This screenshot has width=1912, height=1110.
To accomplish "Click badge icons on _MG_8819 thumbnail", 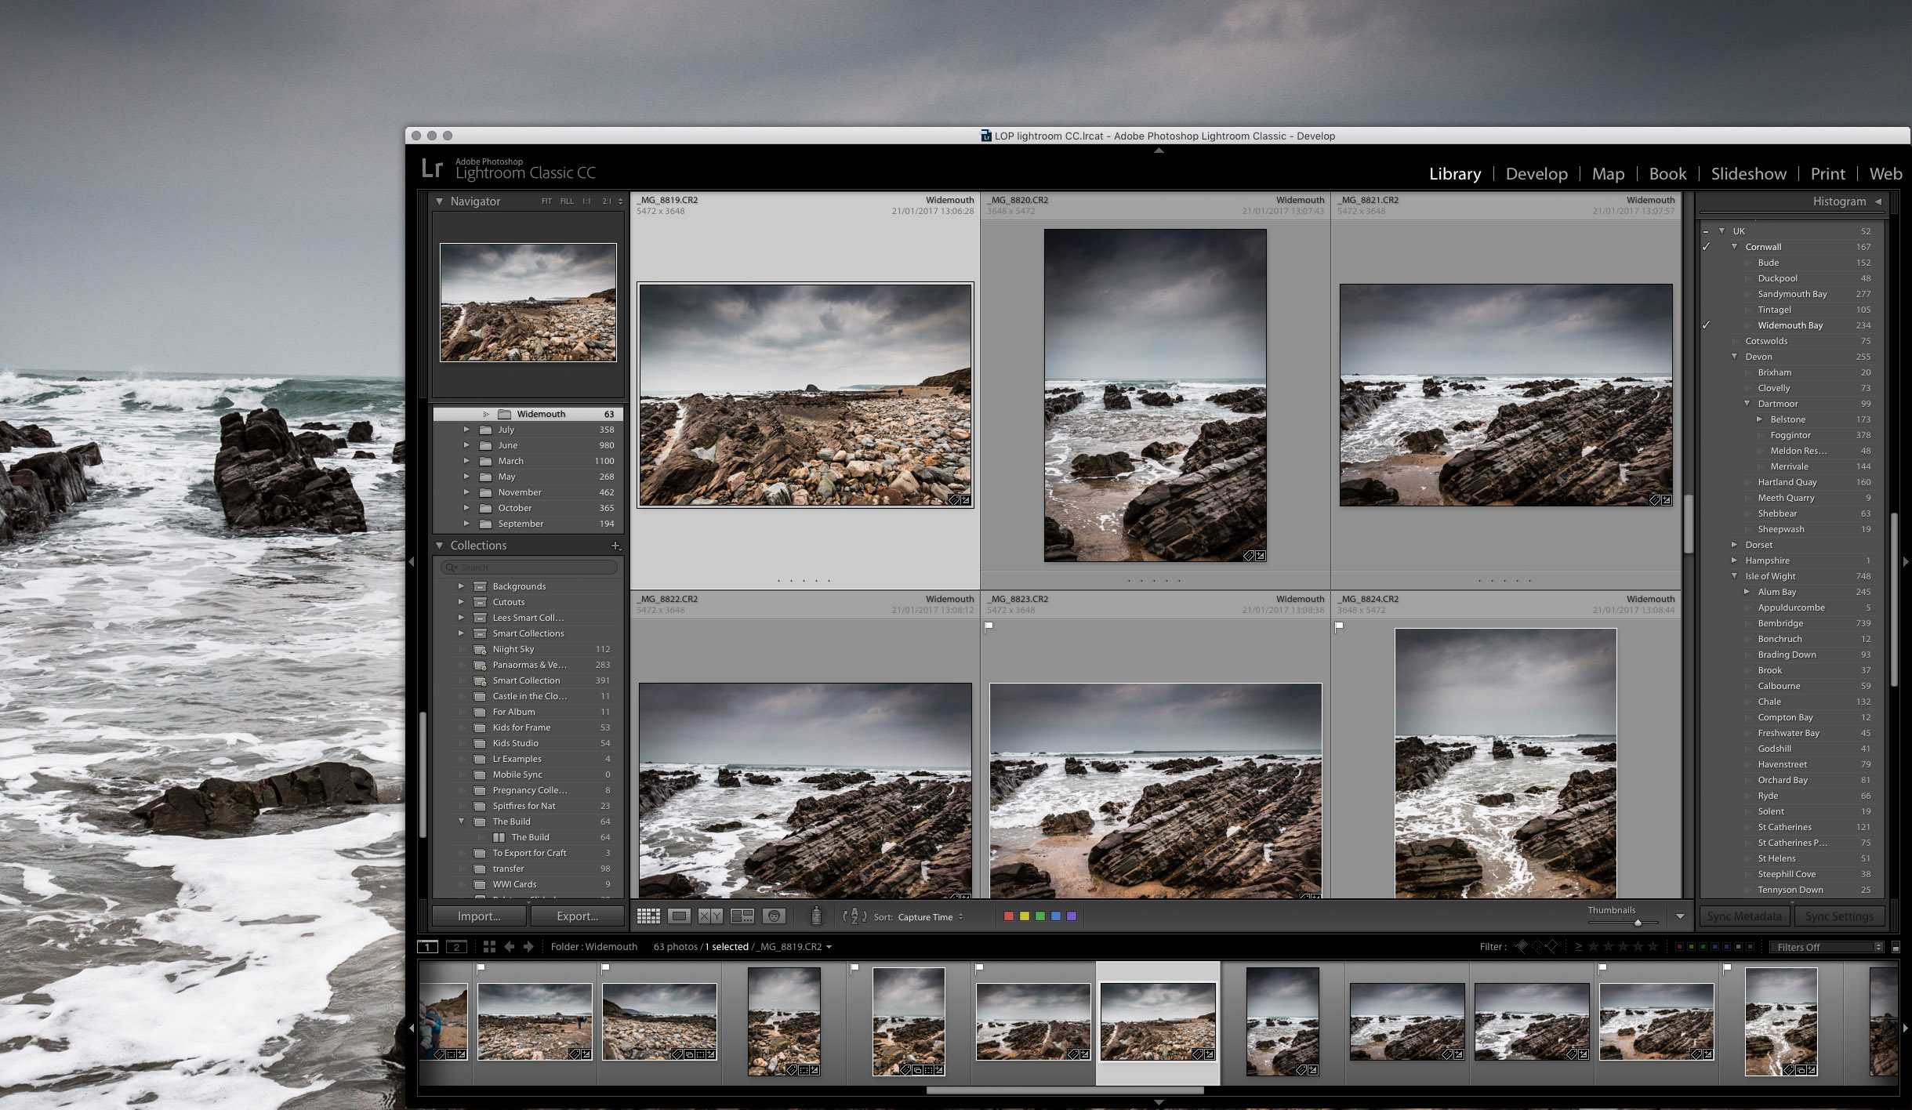I will point(960,499).
